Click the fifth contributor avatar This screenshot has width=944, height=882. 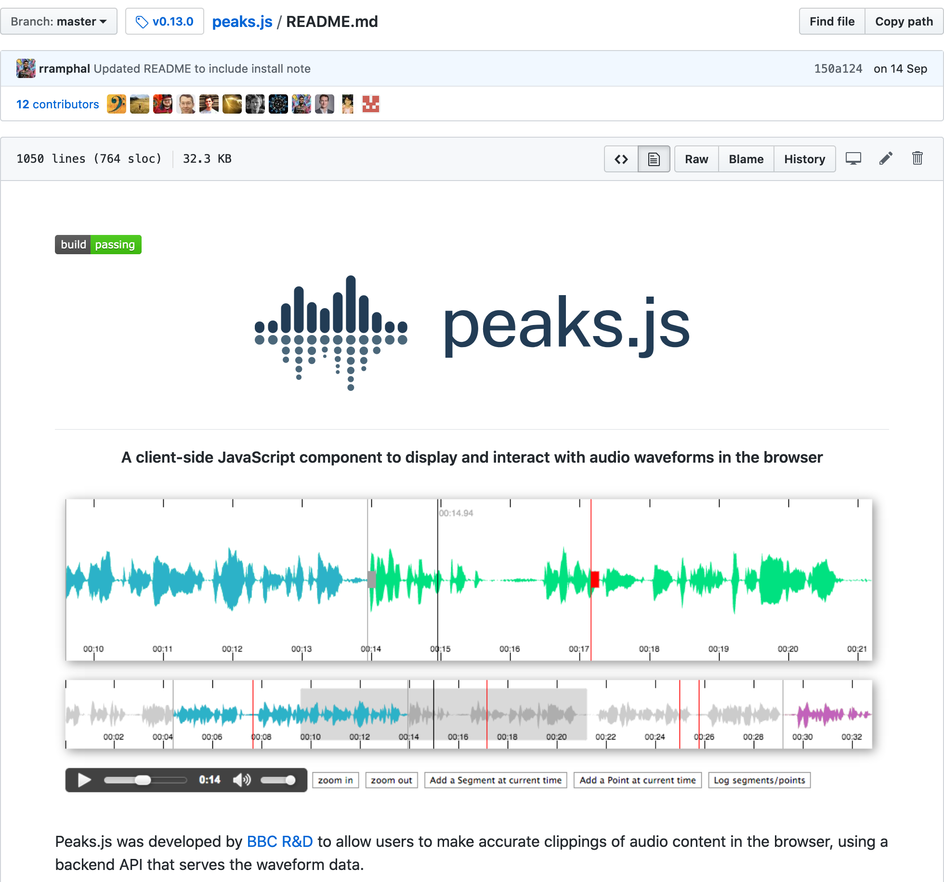209,104
